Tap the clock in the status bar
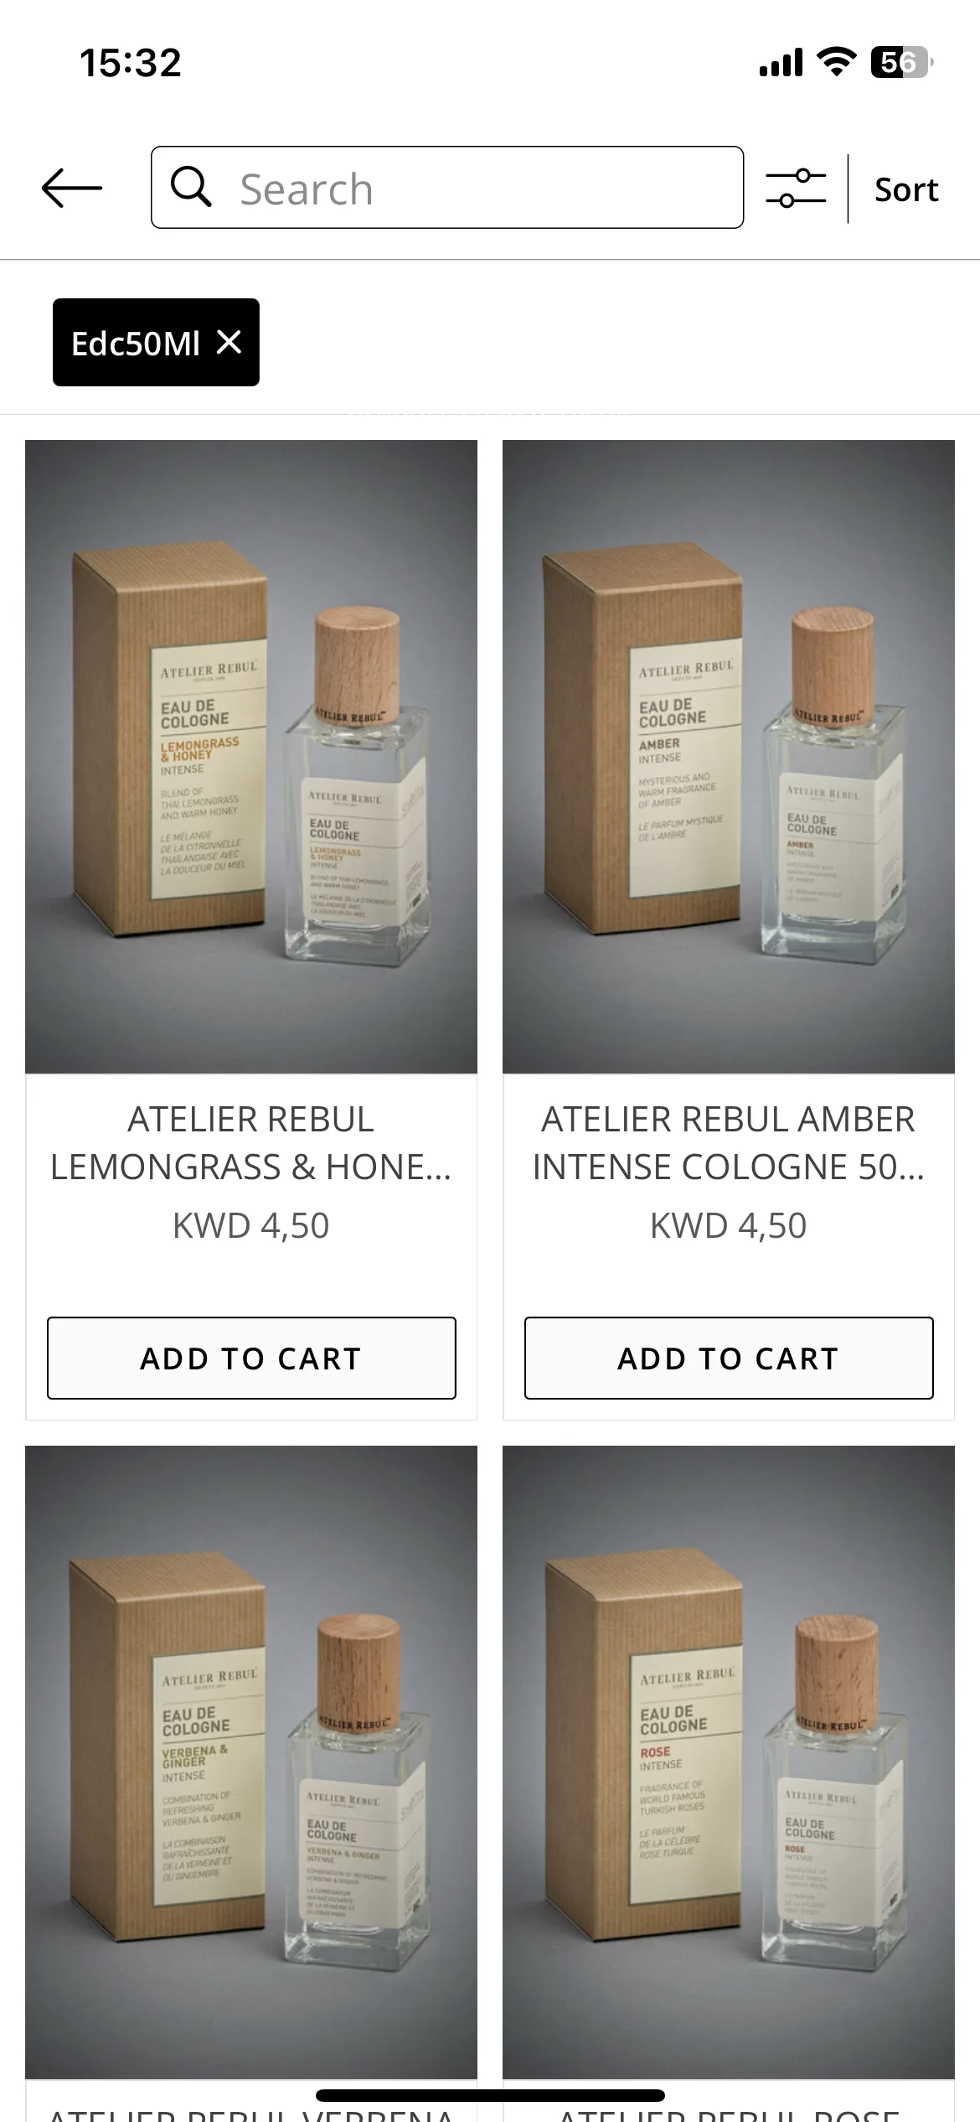This screenshot has width=980, height=2122. click(131, 63)
